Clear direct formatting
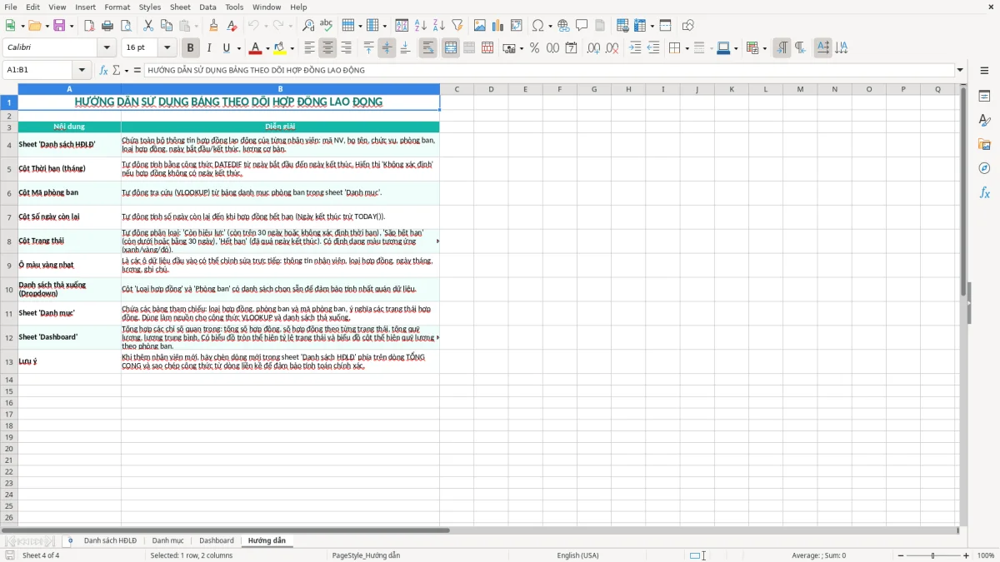Viewport: 1000px width, 562px height. pos(232,26)
